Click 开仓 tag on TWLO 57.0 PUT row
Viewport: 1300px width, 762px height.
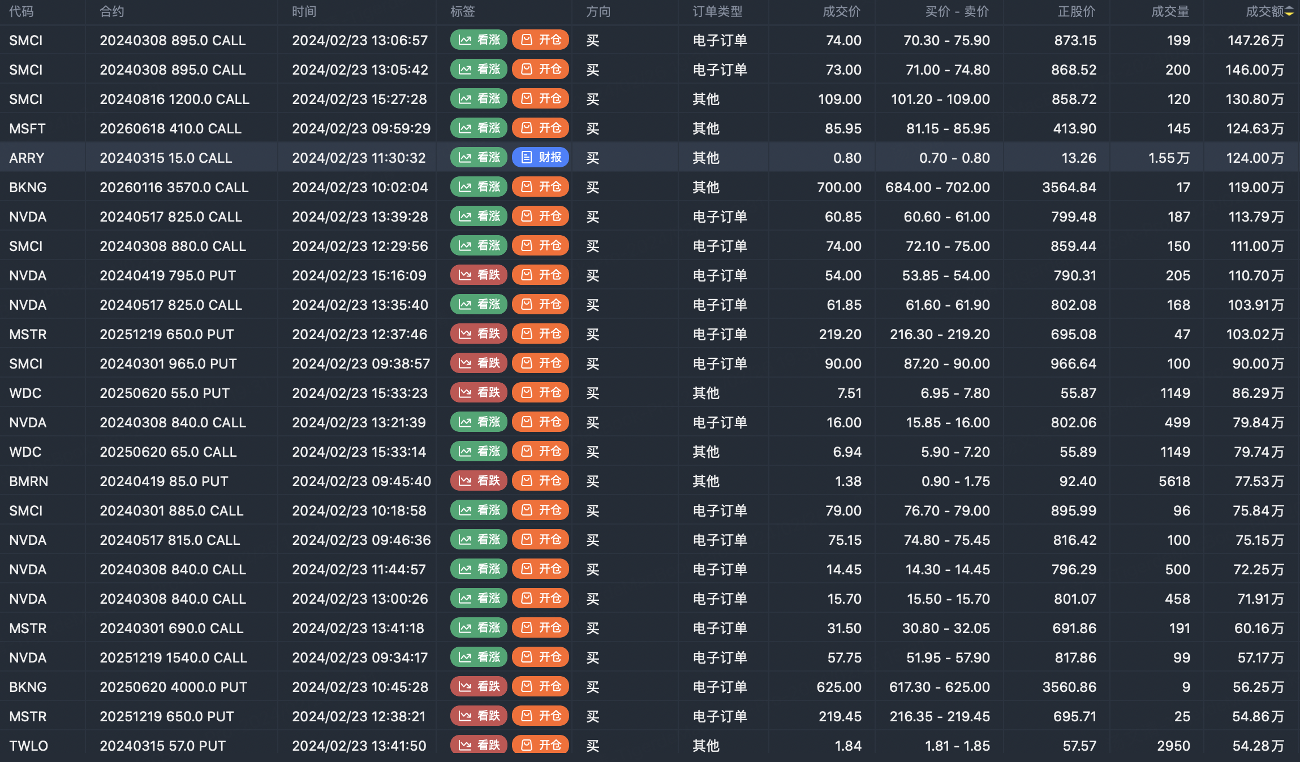pos(540,745)
